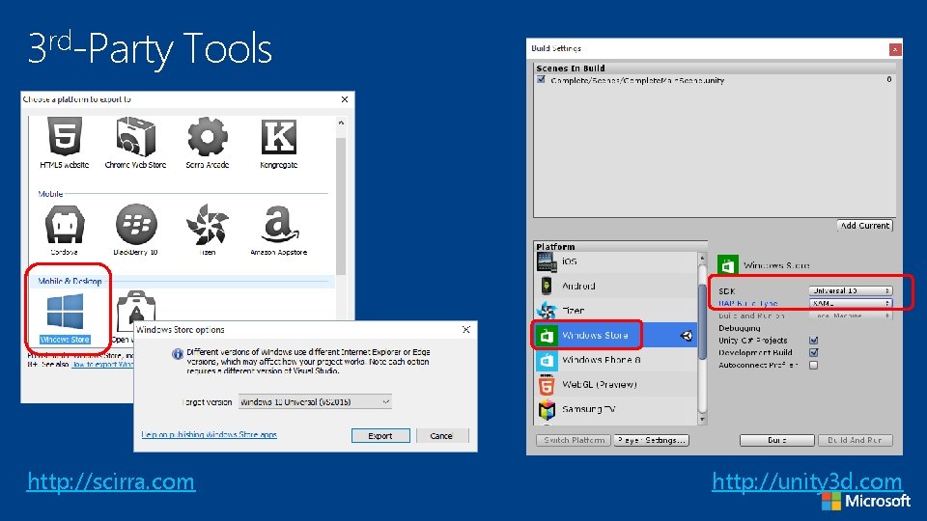Viewport: 927px width, 521px height.
Task: Open the http://unity3d.com link
Action: point(807,481)
